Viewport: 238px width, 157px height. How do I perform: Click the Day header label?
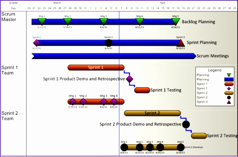tap(13, 8)
